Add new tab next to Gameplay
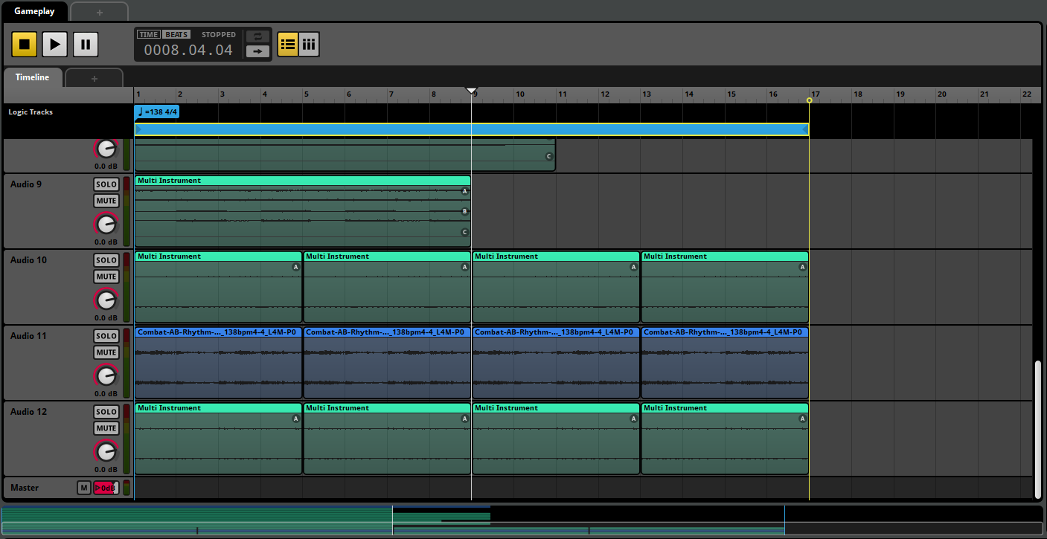Image resolution: width=1047 pixels, height=539 pixels. point(100,13)
